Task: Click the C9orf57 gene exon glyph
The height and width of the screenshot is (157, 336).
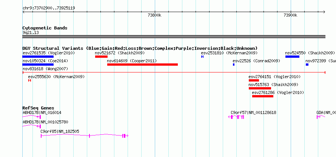Action: pos(236,117)
